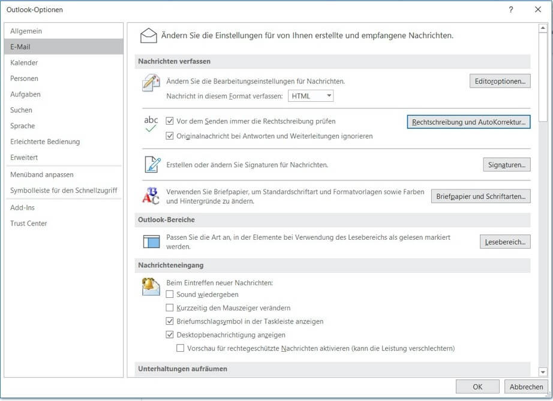Open Signaturen dialog
This screenshot has height=401, width=553.
click(x=506, y=165)
